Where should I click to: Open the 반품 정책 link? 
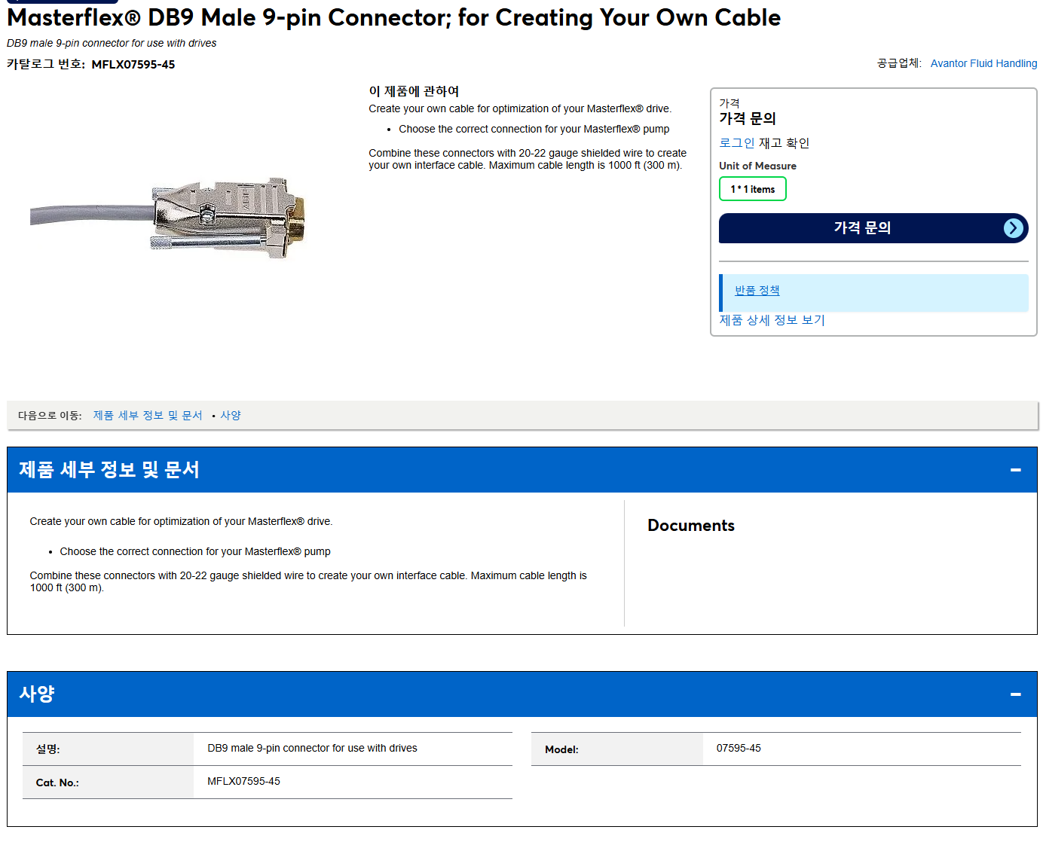click(757, 291)
